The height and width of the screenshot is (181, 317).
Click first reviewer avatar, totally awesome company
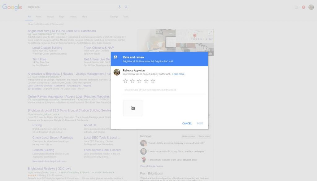click(143, 143)
